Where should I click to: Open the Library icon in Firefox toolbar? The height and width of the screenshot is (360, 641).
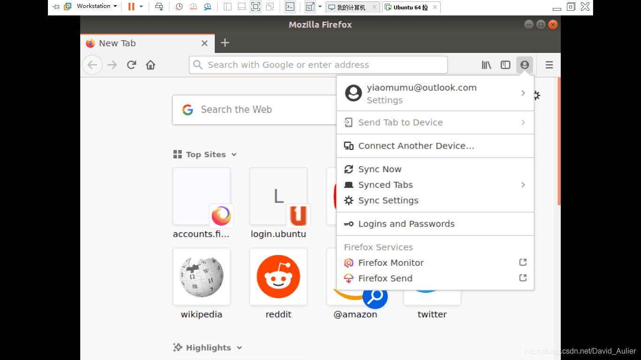click(x=487, y=65)
